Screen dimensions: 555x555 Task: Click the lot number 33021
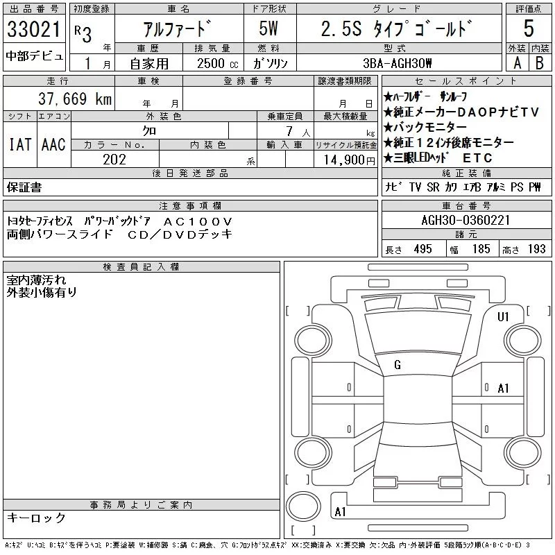[34, 29]
